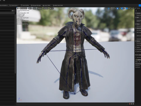Click the curve search magnifier icon
Viewport: 141px width, 106px height.
[x=140, y=62]
